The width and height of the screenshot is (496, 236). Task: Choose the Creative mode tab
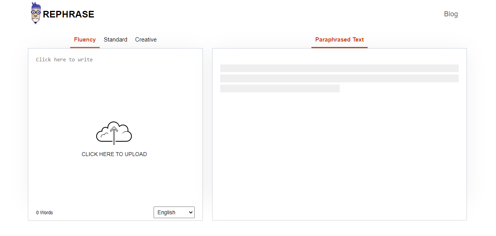point(146,40)
